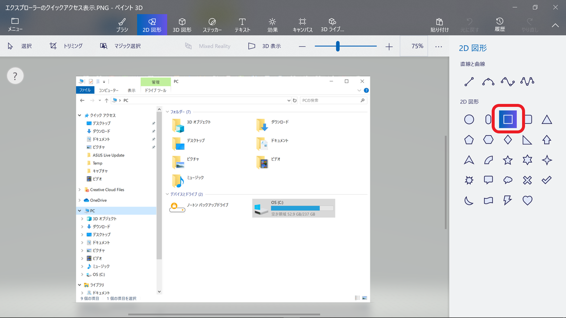Pick the rectangular speech bubble shape
Screen dimensions: 566x318
click(488, 180)
